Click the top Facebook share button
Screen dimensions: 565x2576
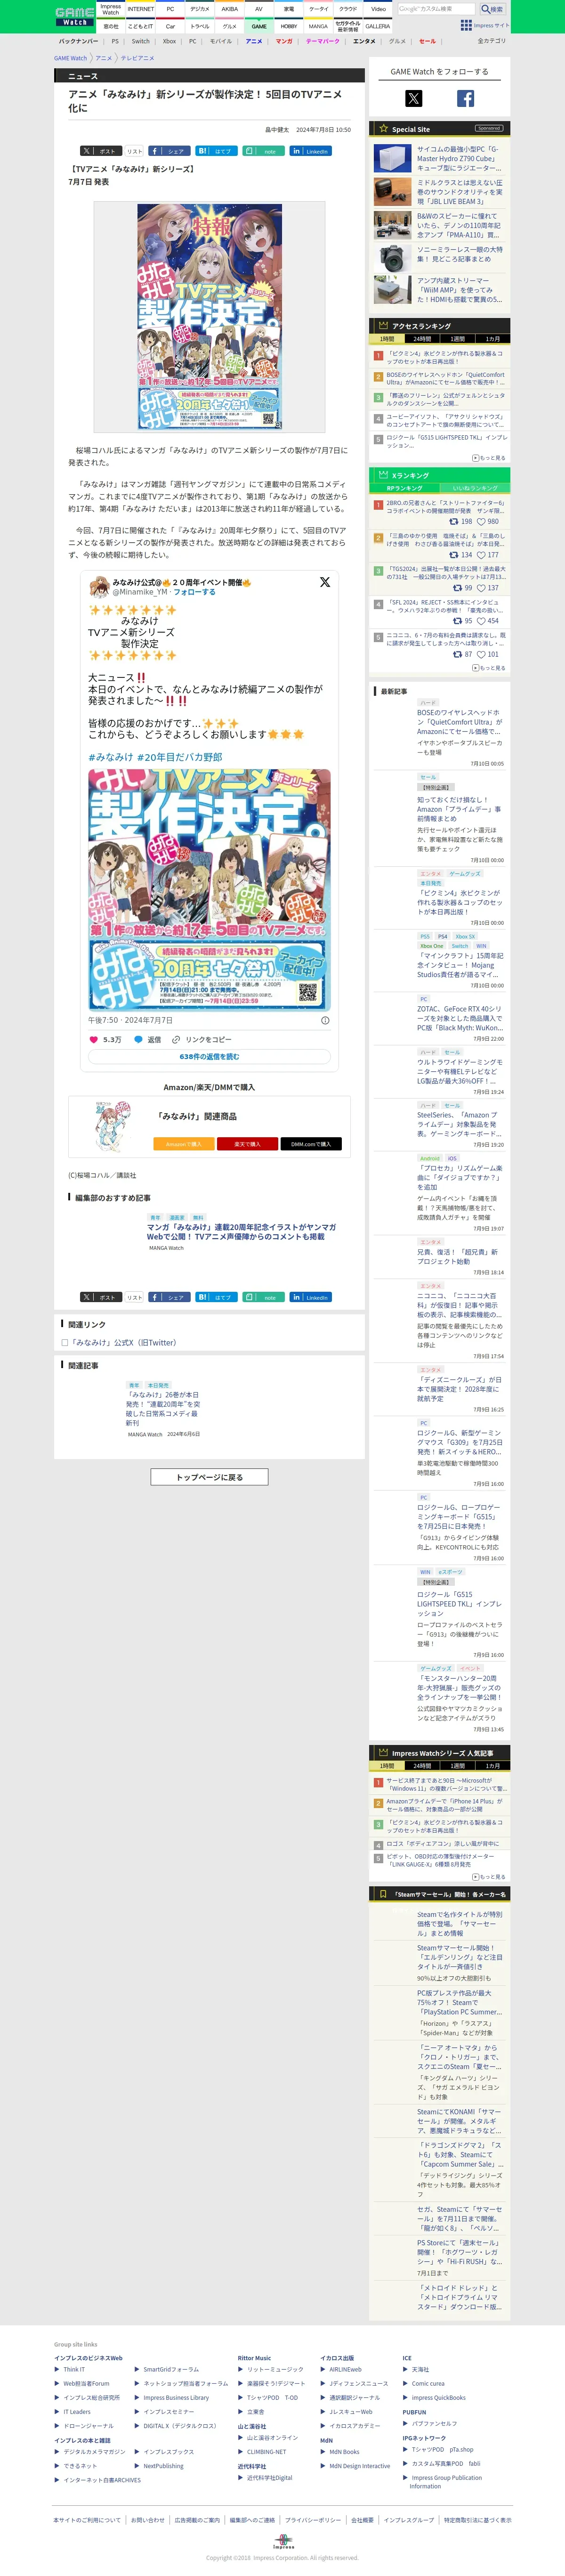tap(169, 151)
